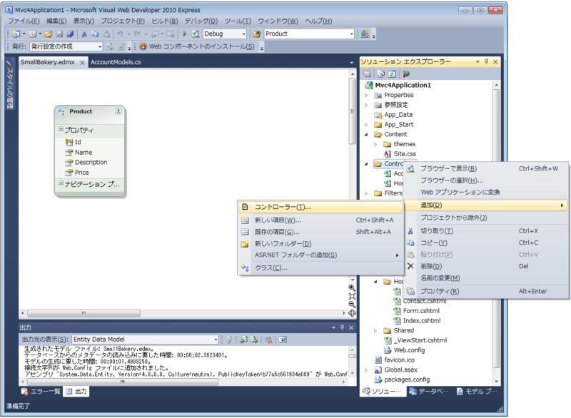Image resolution: width=571 pixels, height=418 pixels.
Task: Choose クラス(C)... from the add submenu
Action: [x=320, y=267]
